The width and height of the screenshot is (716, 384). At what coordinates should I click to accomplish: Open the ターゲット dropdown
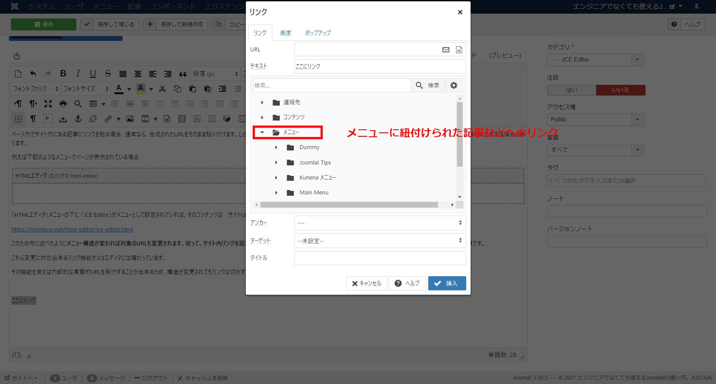[x=380, y=241]
